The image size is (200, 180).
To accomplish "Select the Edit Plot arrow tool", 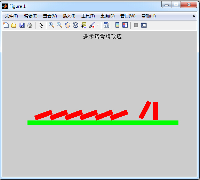I will [41, 25].
